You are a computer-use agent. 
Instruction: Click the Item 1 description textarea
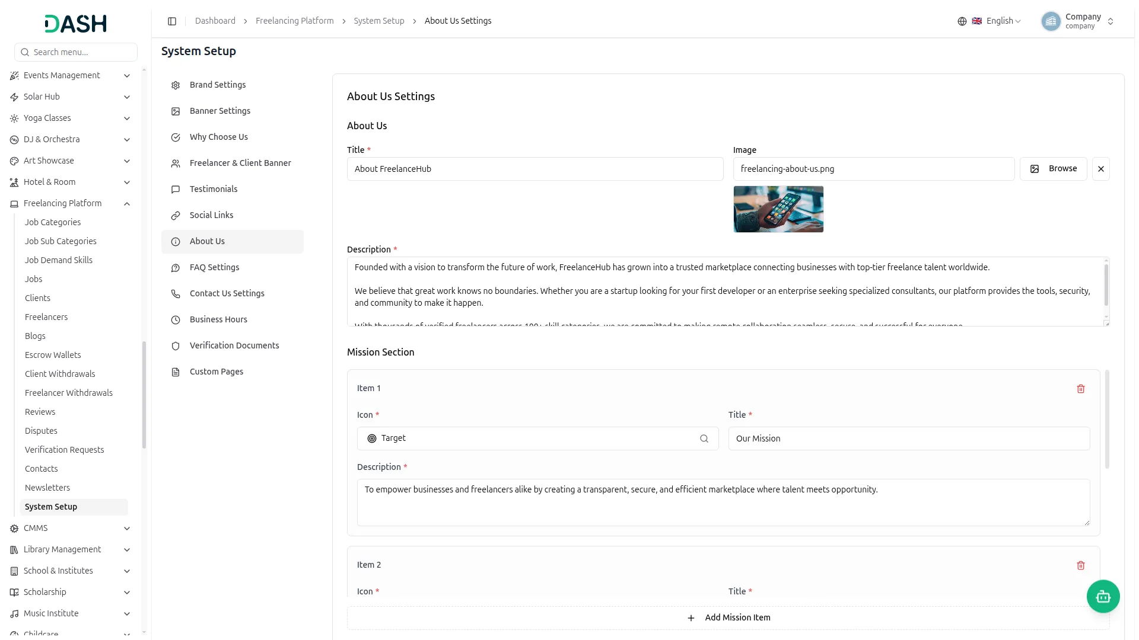click(x=724, y=503)
